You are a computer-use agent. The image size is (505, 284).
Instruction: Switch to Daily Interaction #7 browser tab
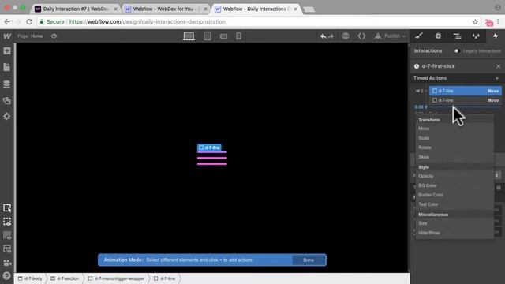click(x=76, y=9)
